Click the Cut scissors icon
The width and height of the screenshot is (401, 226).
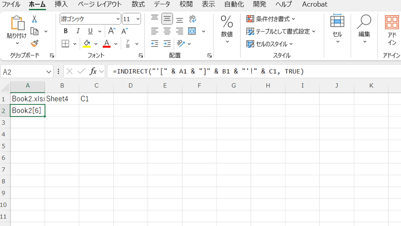(35, 19)
